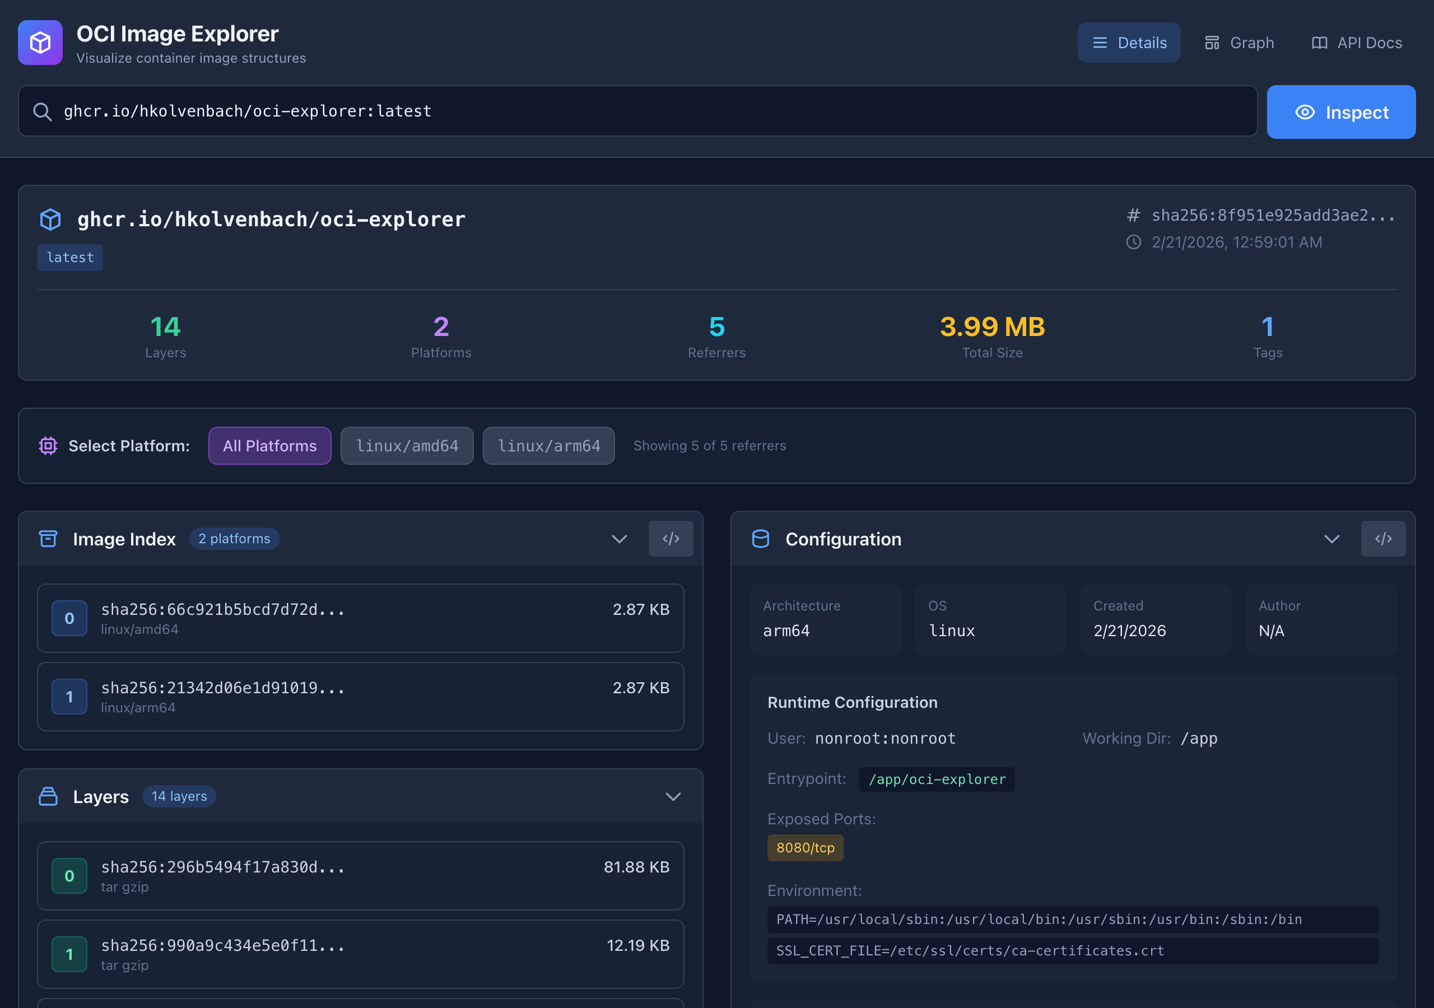Click index badge 0 of linux/amd64 manifest
Image resolution: width=1434 pixels, height=1008 pixels.
pyautogui.click(x=69, y=618)
